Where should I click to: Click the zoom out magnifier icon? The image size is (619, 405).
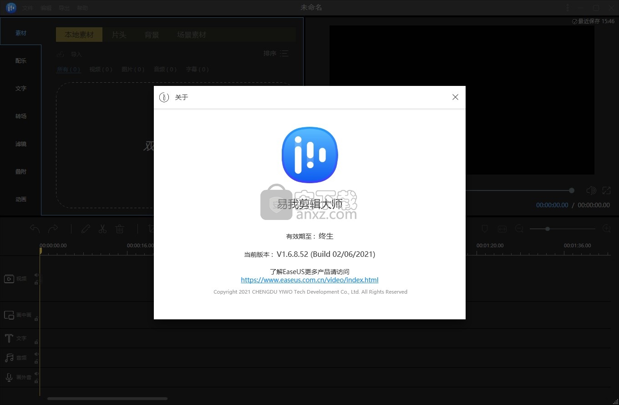(519, 229)
